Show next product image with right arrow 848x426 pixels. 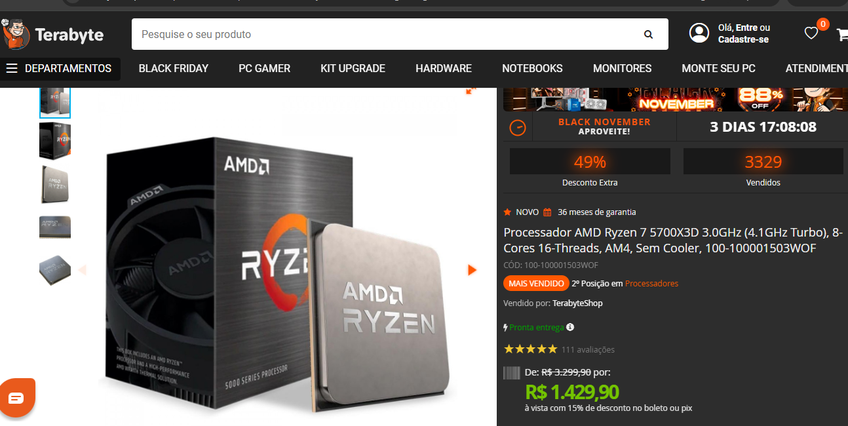(472, 270)
